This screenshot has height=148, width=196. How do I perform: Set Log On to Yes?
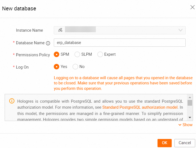[x=57, y=67]
